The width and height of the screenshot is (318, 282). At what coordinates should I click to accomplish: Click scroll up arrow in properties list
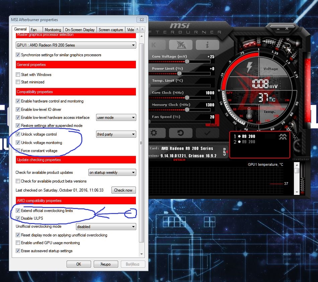142,36
